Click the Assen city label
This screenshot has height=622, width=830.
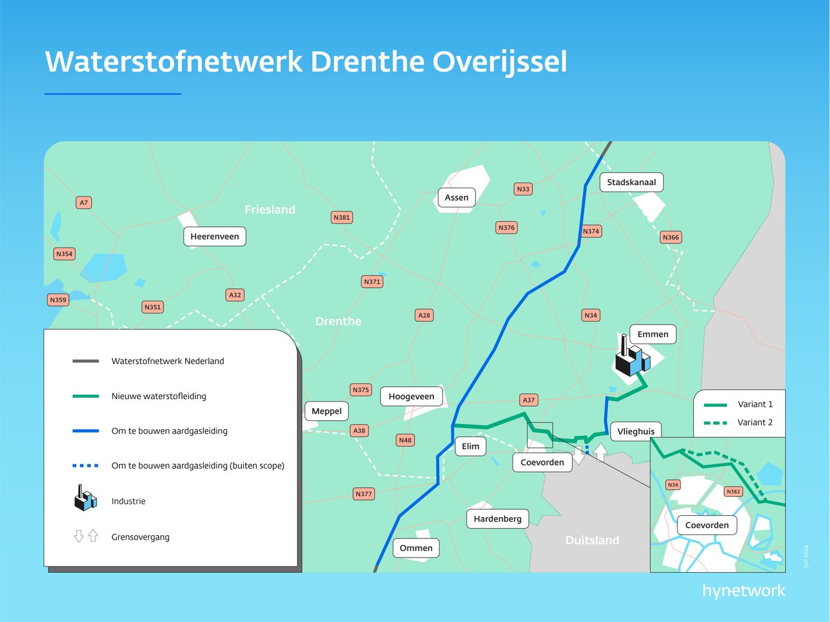click(x=456, y=197)
